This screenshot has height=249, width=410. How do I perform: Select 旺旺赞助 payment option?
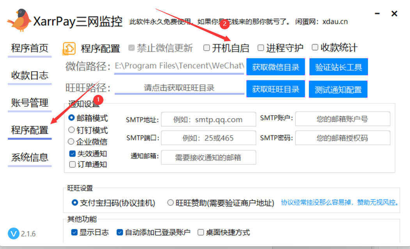[170, 203]
